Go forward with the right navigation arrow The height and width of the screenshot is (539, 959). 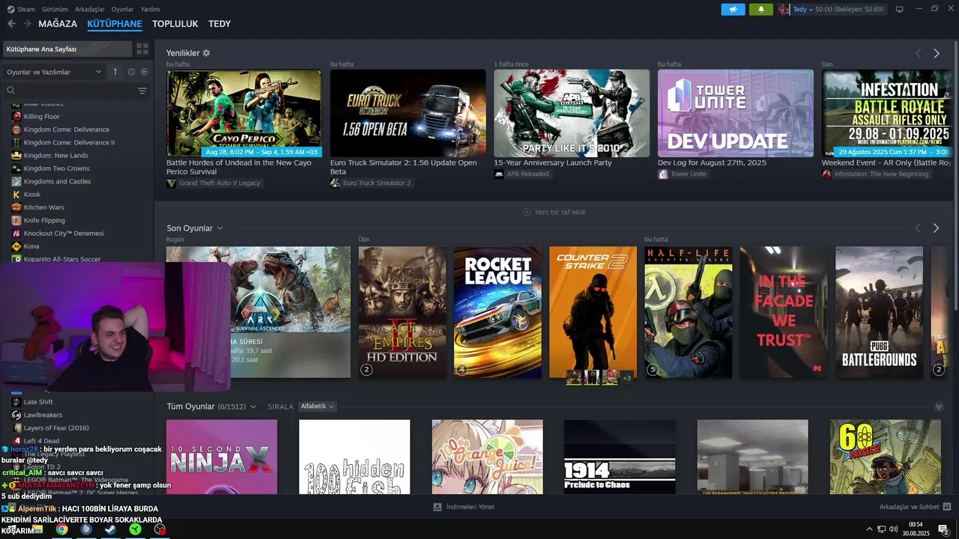click(x=27, y=24)
